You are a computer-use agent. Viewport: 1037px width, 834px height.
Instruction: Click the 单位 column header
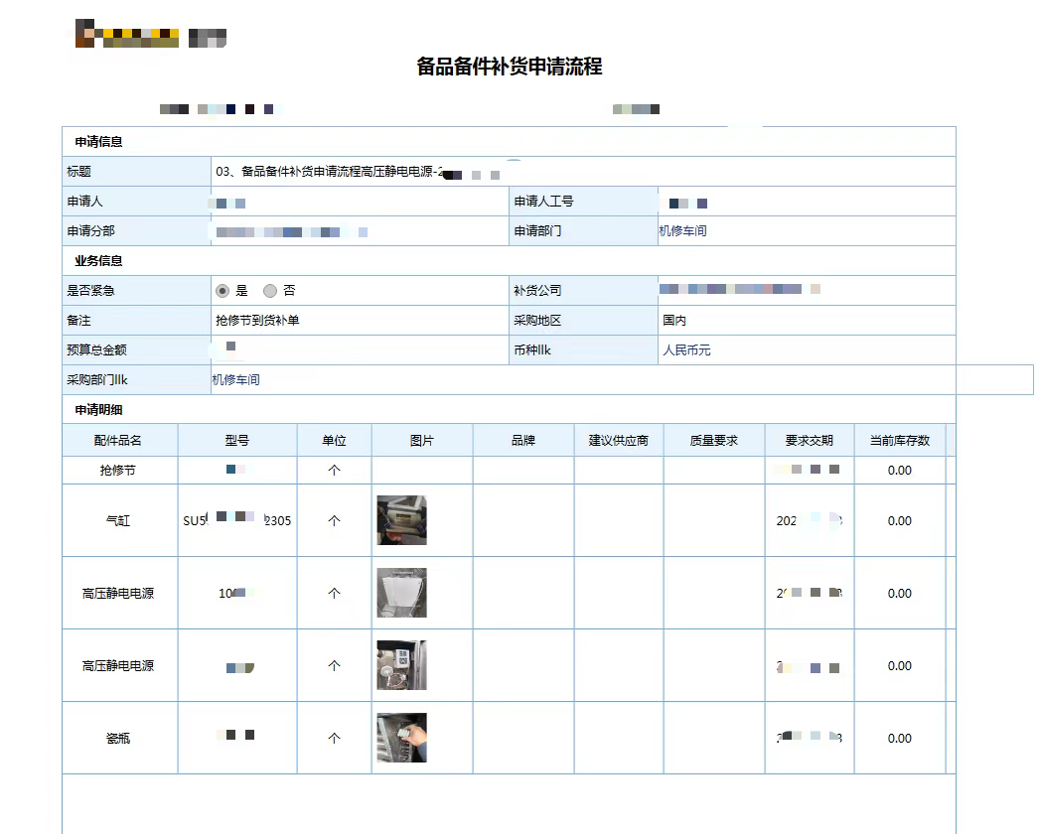334,441
